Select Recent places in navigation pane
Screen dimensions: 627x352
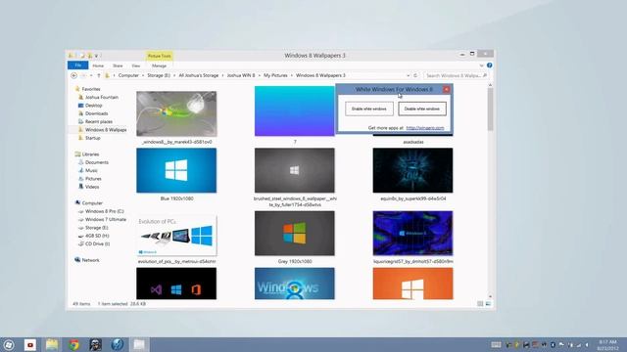coord(98,121)
